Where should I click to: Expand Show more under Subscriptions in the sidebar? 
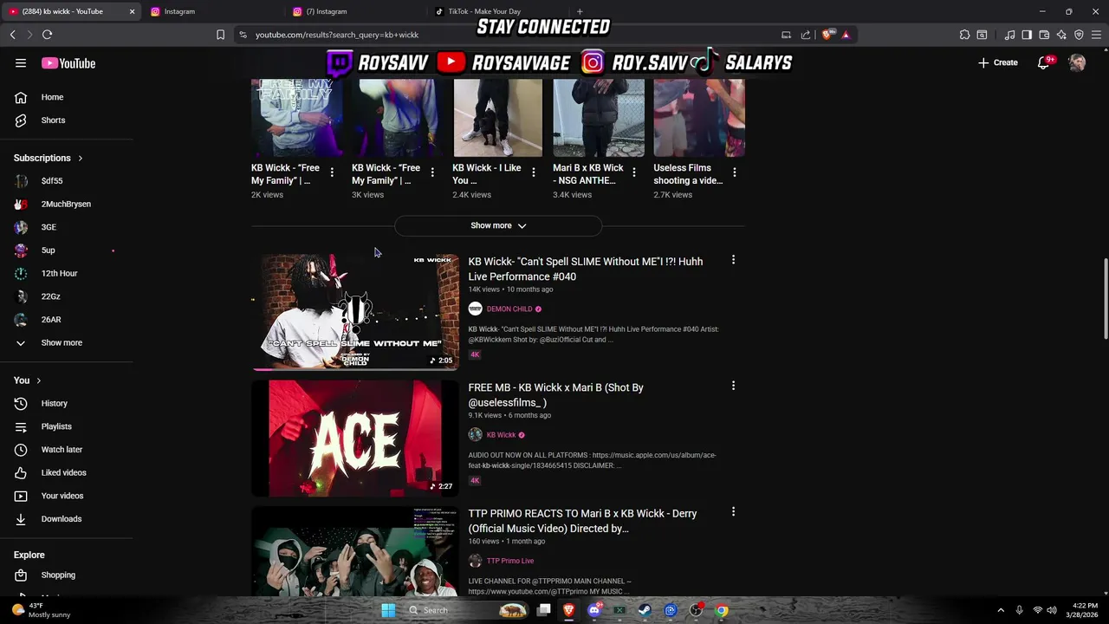click(62, 342)
